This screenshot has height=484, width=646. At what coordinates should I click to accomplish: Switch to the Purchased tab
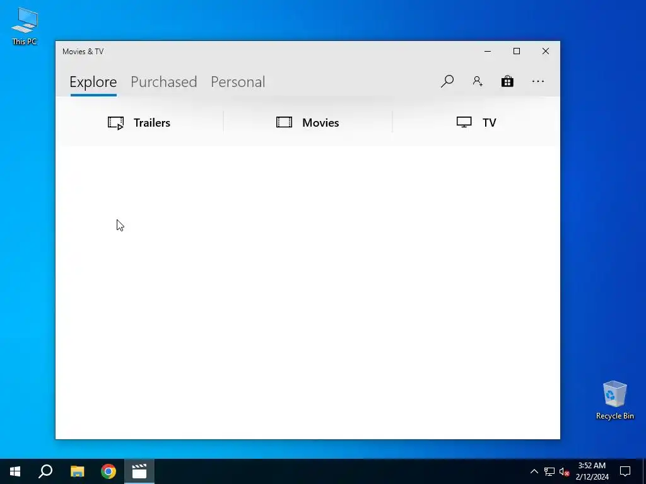tap(163, 82)
